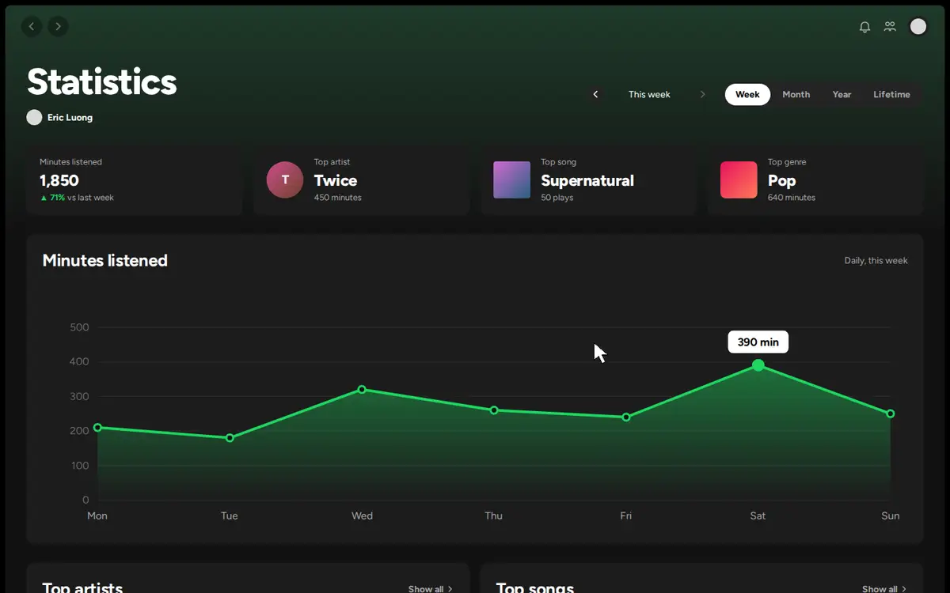The height and width of the screenshot is (593, 950).
Task: Click the top song title Supernatural
Action: click(x=587, y=180)
